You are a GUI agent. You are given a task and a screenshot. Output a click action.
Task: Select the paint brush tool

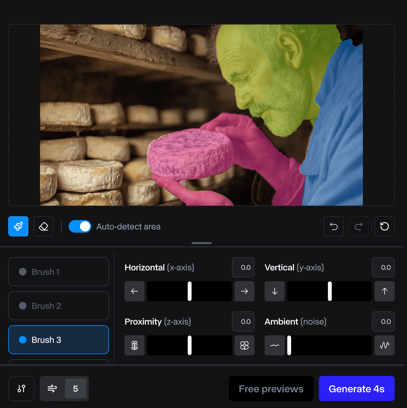coord(18,226)
